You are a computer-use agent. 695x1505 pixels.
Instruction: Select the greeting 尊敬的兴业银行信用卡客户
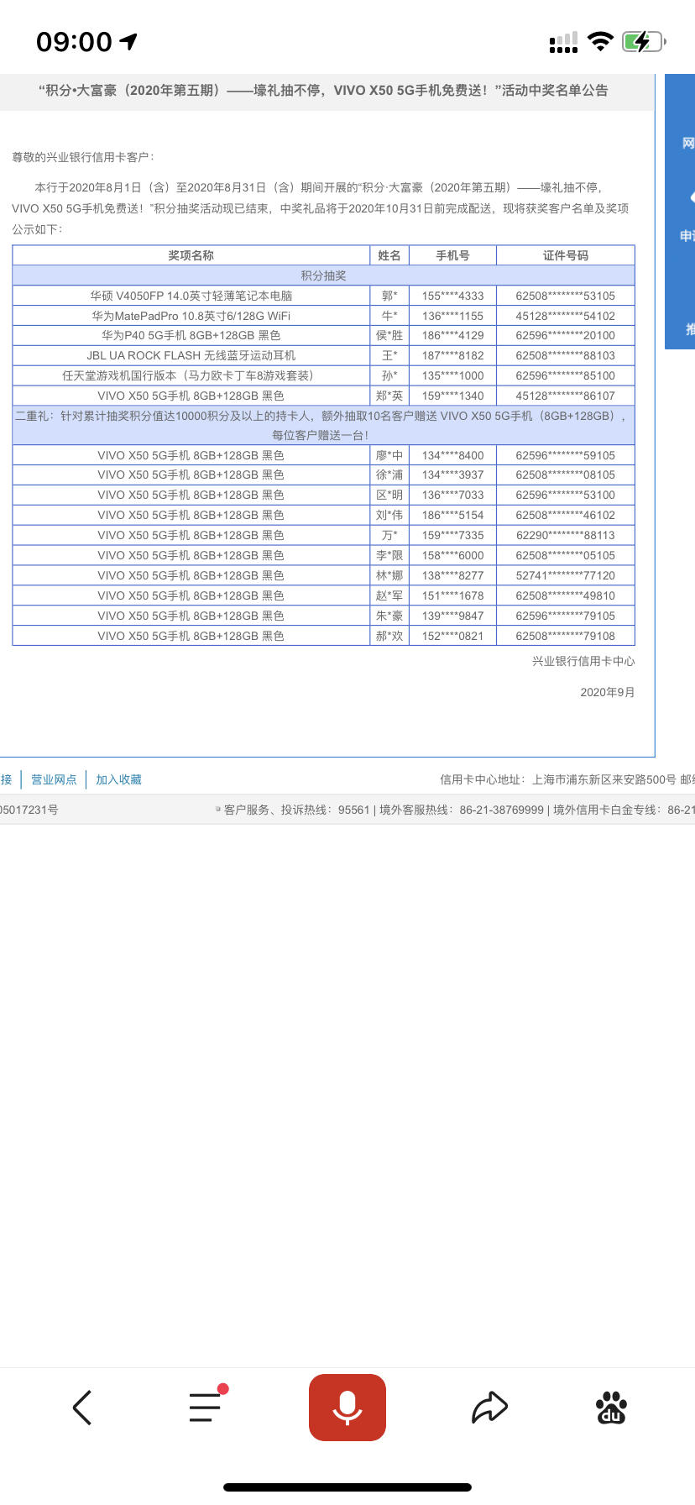(83, 157)
